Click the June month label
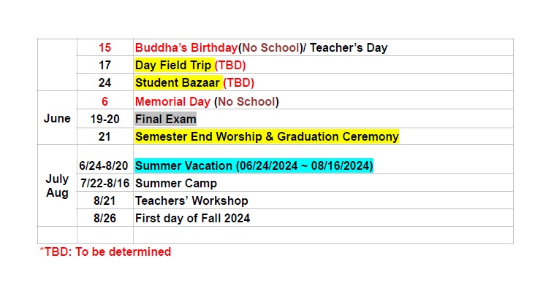The height and width of the screenshot is (285, 543). click(x=57, y=119)
